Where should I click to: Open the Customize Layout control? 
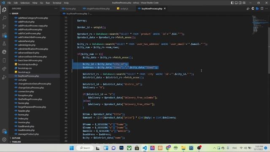[244, 3]
